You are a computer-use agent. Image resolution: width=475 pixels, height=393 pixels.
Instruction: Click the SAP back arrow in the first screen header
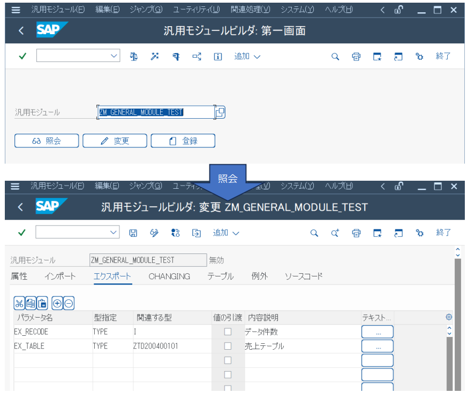click(21, 30)
